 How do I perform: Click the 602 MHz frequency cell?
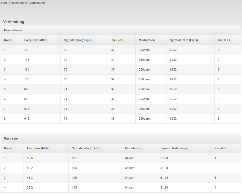27,89
